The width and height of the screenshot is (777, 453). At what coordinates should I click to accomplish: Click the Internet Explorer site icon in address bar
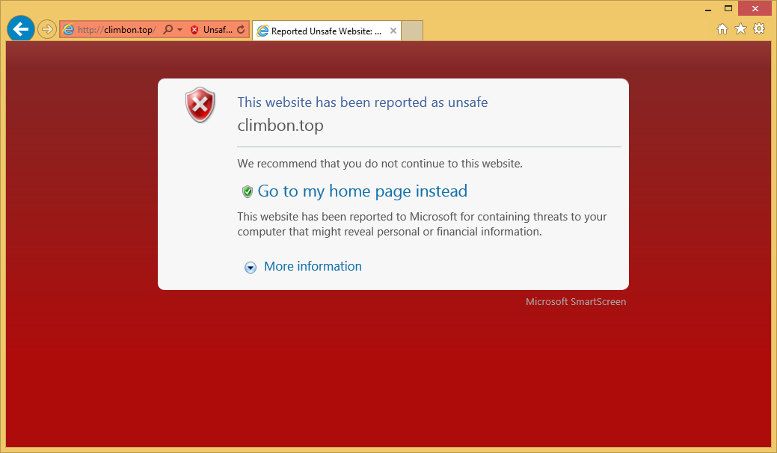coord(69,30)
